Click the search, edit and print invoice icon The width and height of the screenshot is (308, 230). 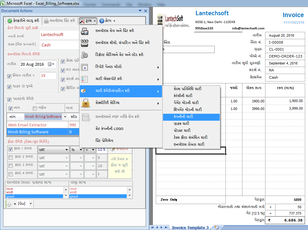click(85, 43)
